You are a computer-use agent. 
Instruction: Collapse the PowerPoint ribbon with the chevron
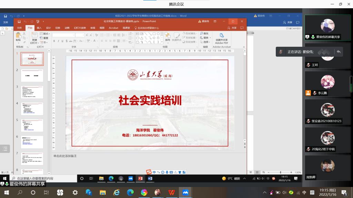point(244,47)
